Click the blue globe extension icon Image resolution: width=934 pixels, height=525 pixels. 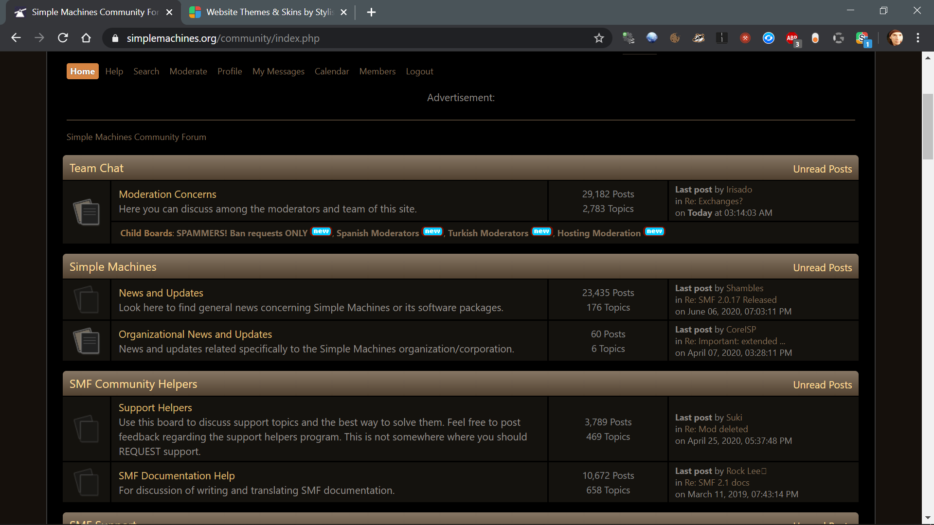[652, 38]
